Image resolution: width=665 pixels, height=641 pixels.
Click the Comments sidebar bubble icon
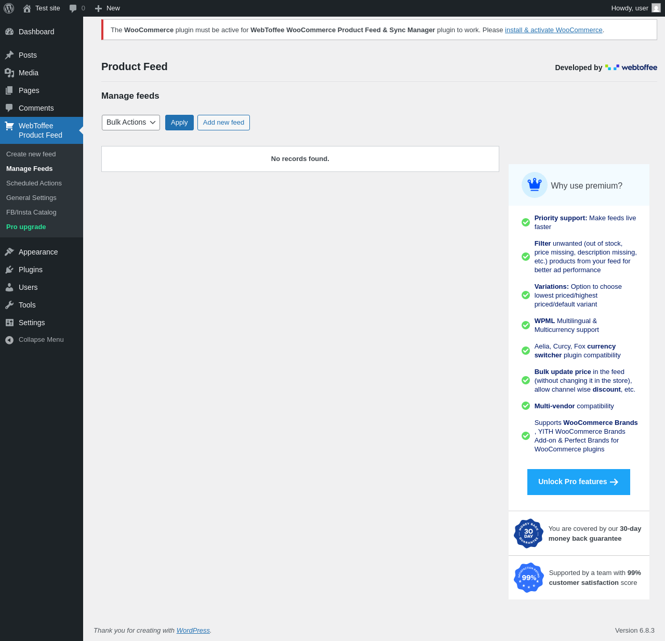tap(9, 108)
